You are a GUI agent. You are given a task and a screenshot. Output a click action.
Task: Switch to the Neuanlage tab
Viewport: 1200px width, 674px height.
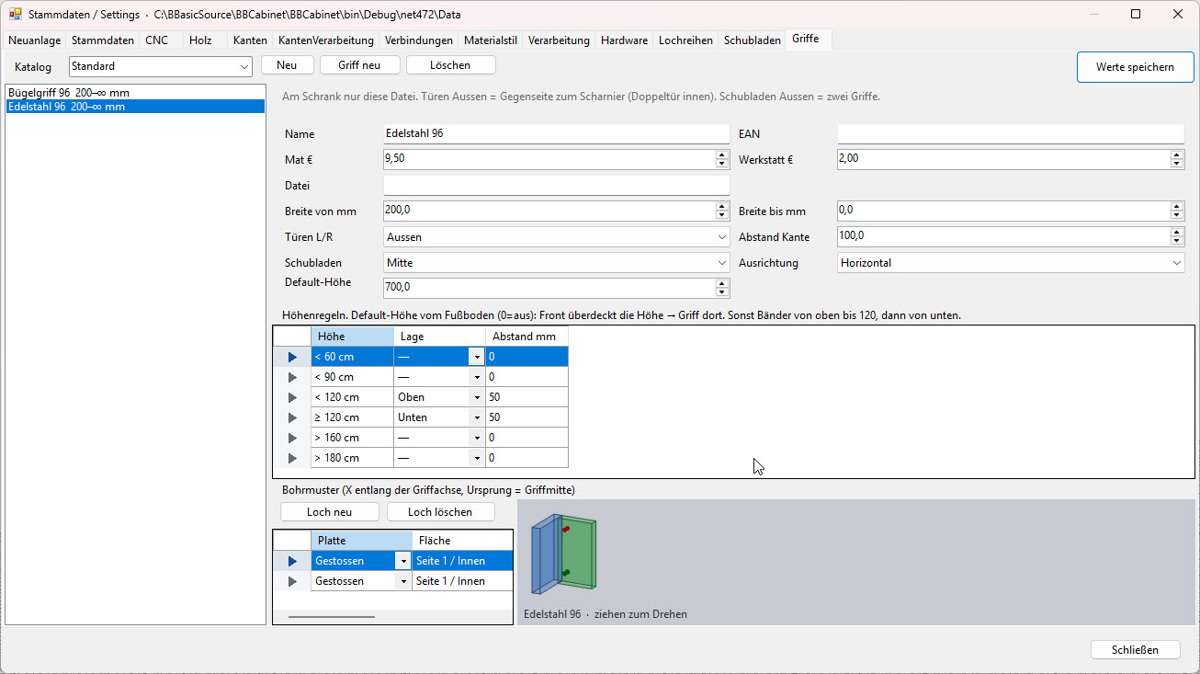34,40
